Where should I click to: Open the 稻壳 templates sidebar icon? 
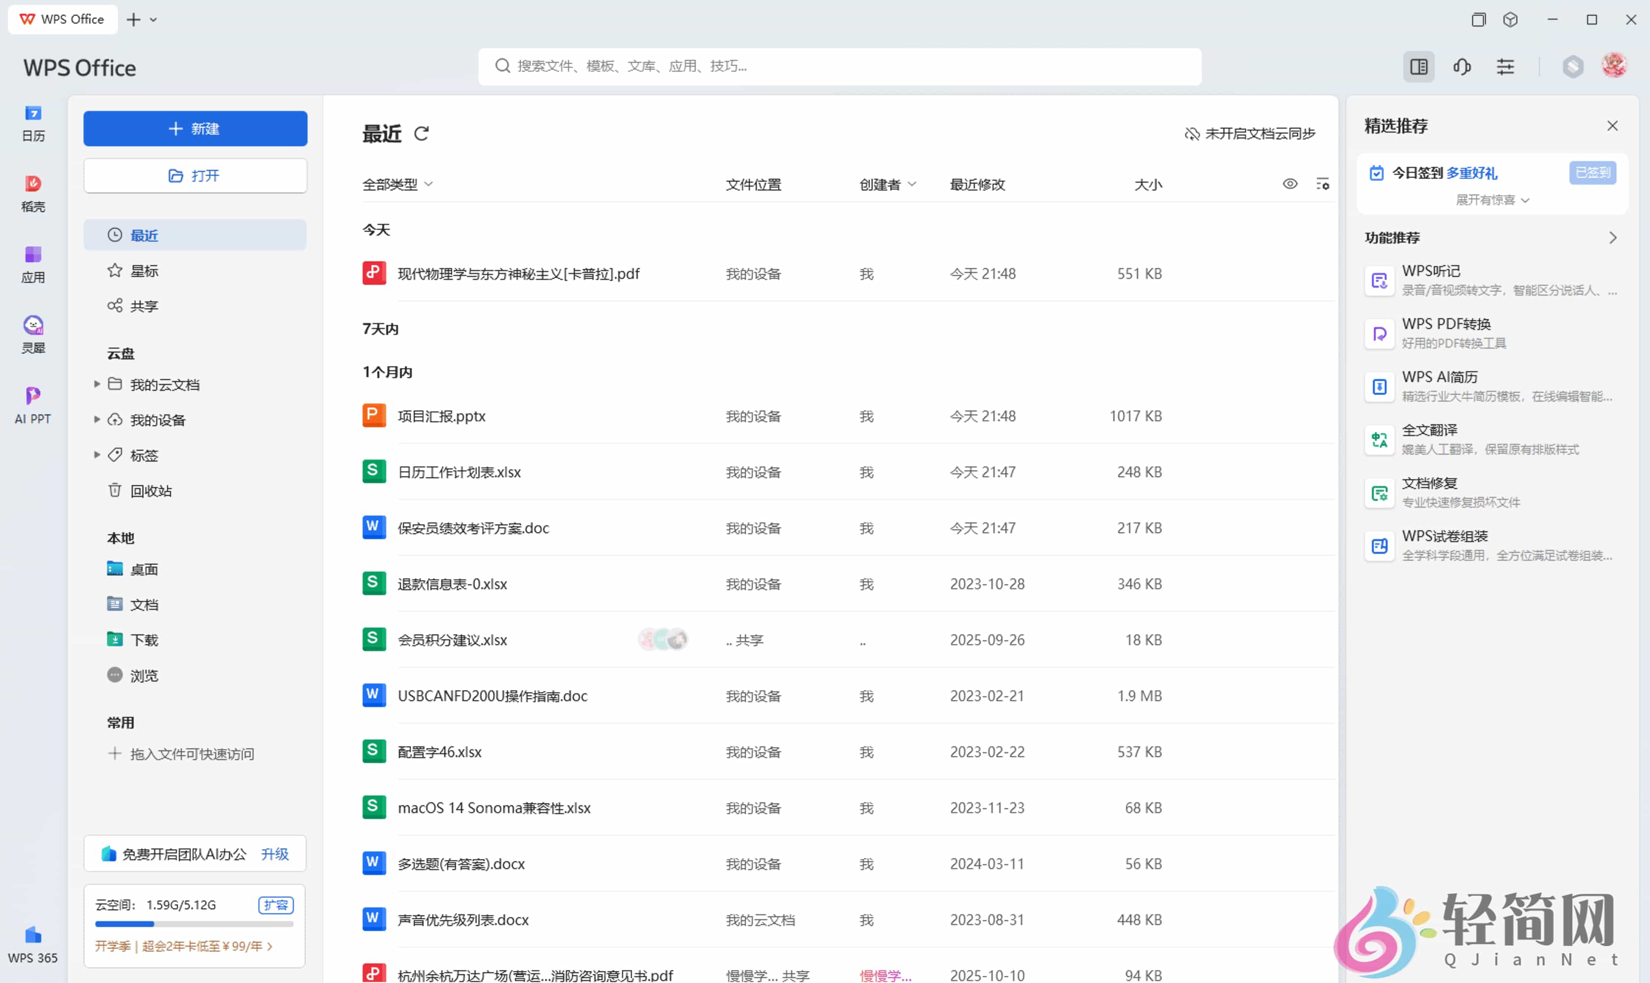(x=32, y=193)
